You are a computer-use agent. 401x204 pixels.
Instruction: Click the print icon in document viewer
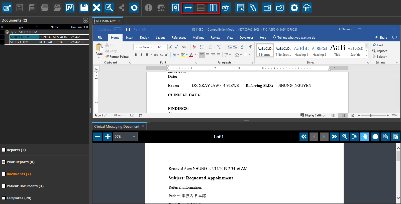click(375, 137)
